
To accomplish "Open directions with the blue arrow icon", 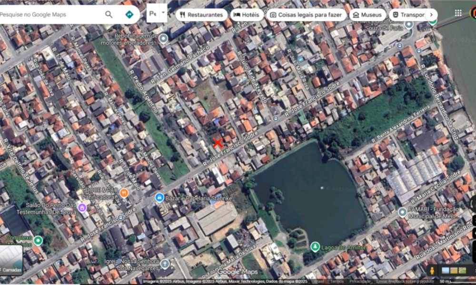I will (x=129, y=14).
